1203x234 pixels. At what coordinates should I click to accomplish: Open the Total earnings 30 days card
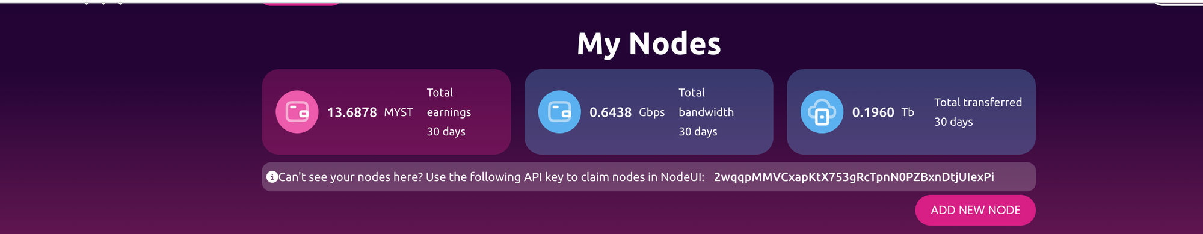pyautogui.click(x=386, y=112)
